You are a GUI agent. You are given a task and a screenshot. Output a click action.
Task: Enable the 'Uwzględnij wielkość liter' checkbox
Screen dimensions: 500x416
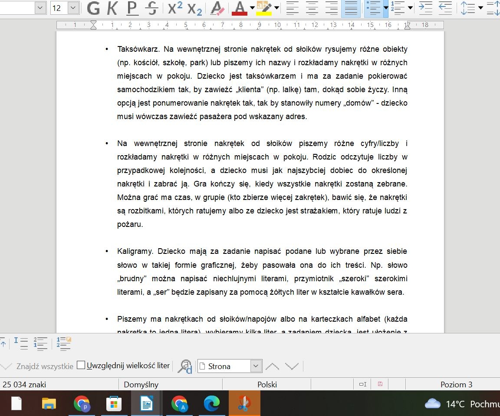[81, 366]
